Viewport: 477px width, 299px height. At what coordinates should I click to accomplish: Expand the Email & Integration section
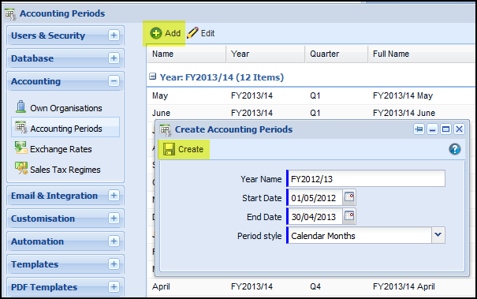coord(114,195)
